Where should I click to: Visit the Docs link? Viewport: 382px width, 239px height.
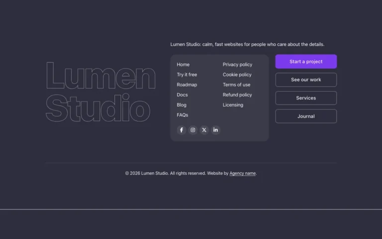click(182, 95)
